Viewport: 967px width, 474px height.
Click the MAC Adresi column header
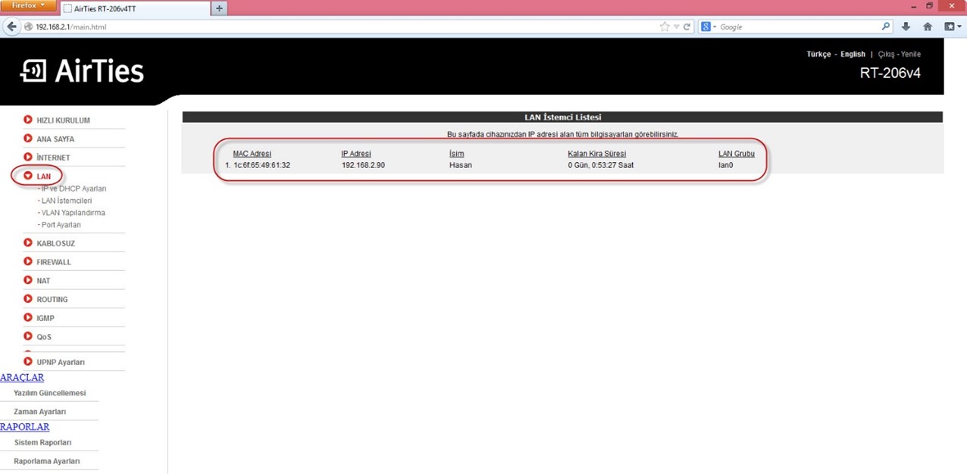point(252,154)
